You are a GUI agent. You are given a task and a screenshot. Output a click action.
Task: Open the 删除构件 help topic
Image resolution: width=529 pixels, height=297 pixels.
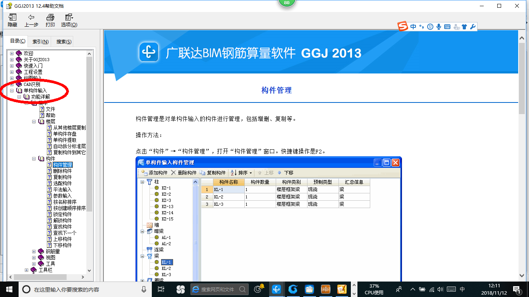(62, 171)
